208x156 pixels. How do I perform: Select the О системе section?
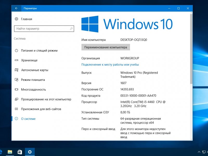tap(25, 119)
